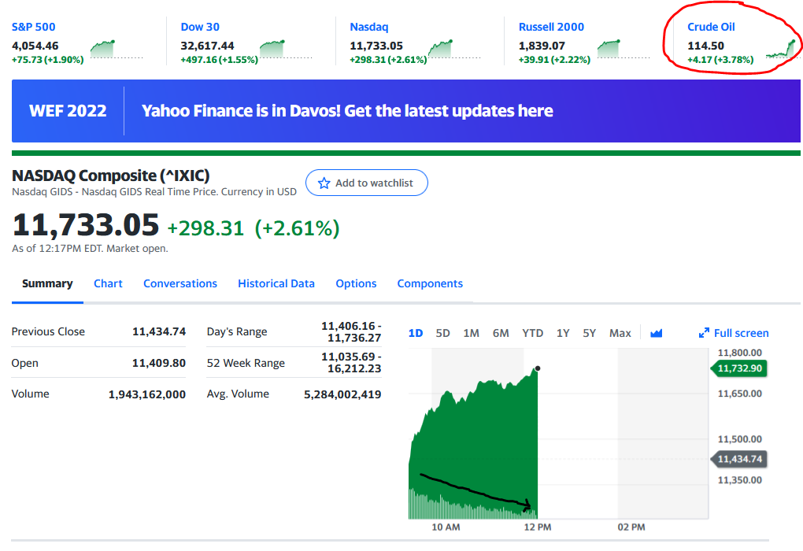Open the Nasdaq ticker link

368,27
